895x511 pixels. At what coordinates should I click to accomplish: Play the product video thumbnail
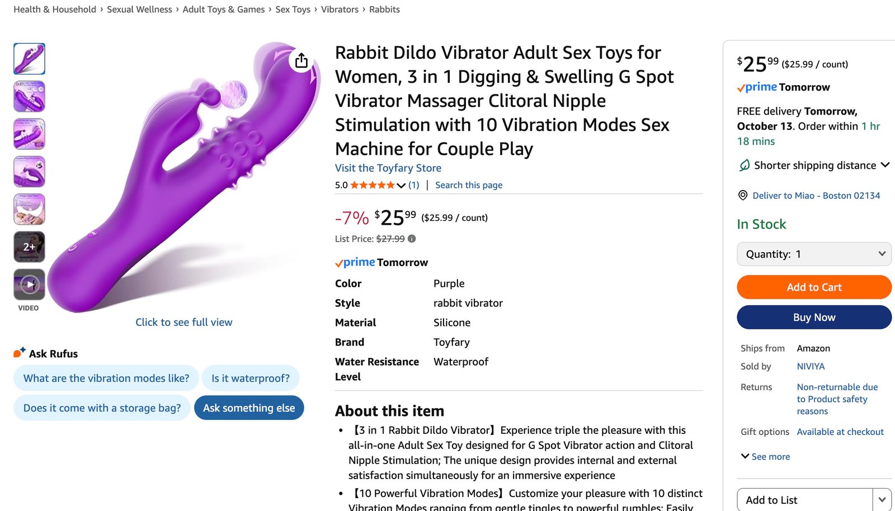pos(29,285)
